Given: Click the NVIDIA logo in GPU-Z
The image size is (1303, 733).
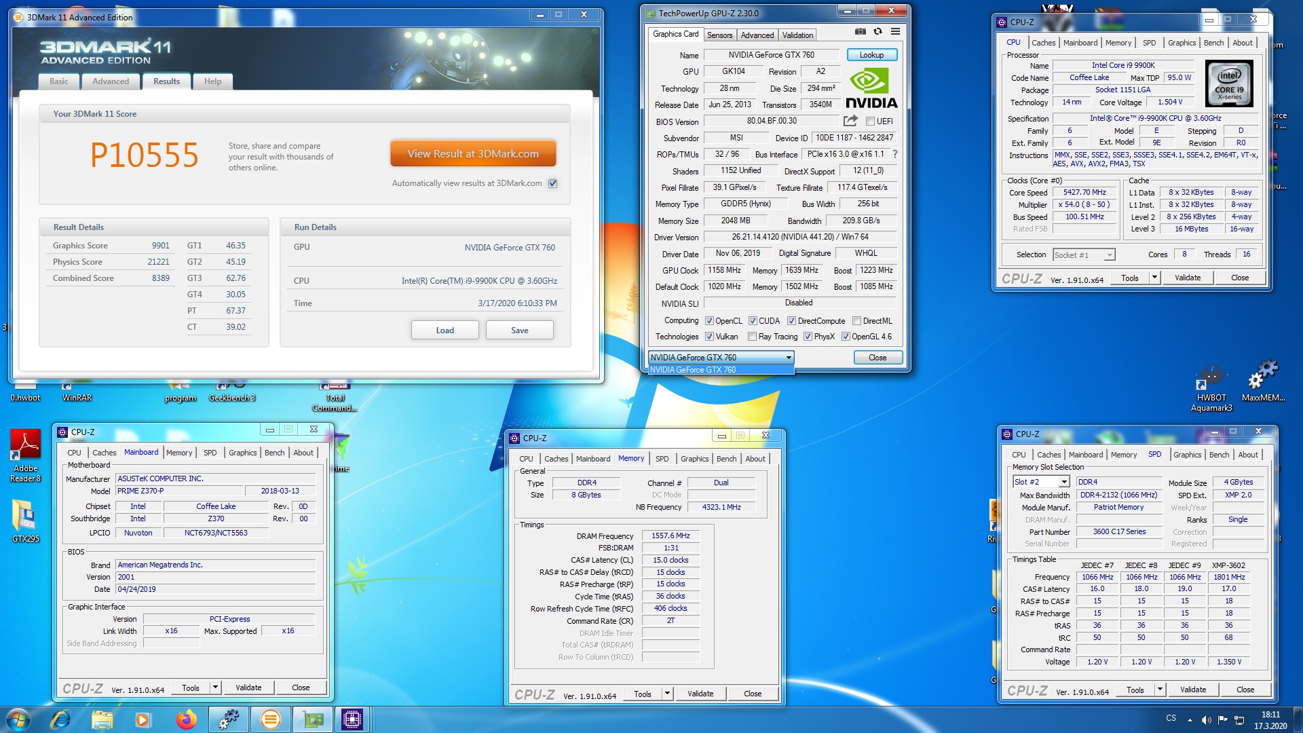Looking at the screenshot, I should click(871, 89).
